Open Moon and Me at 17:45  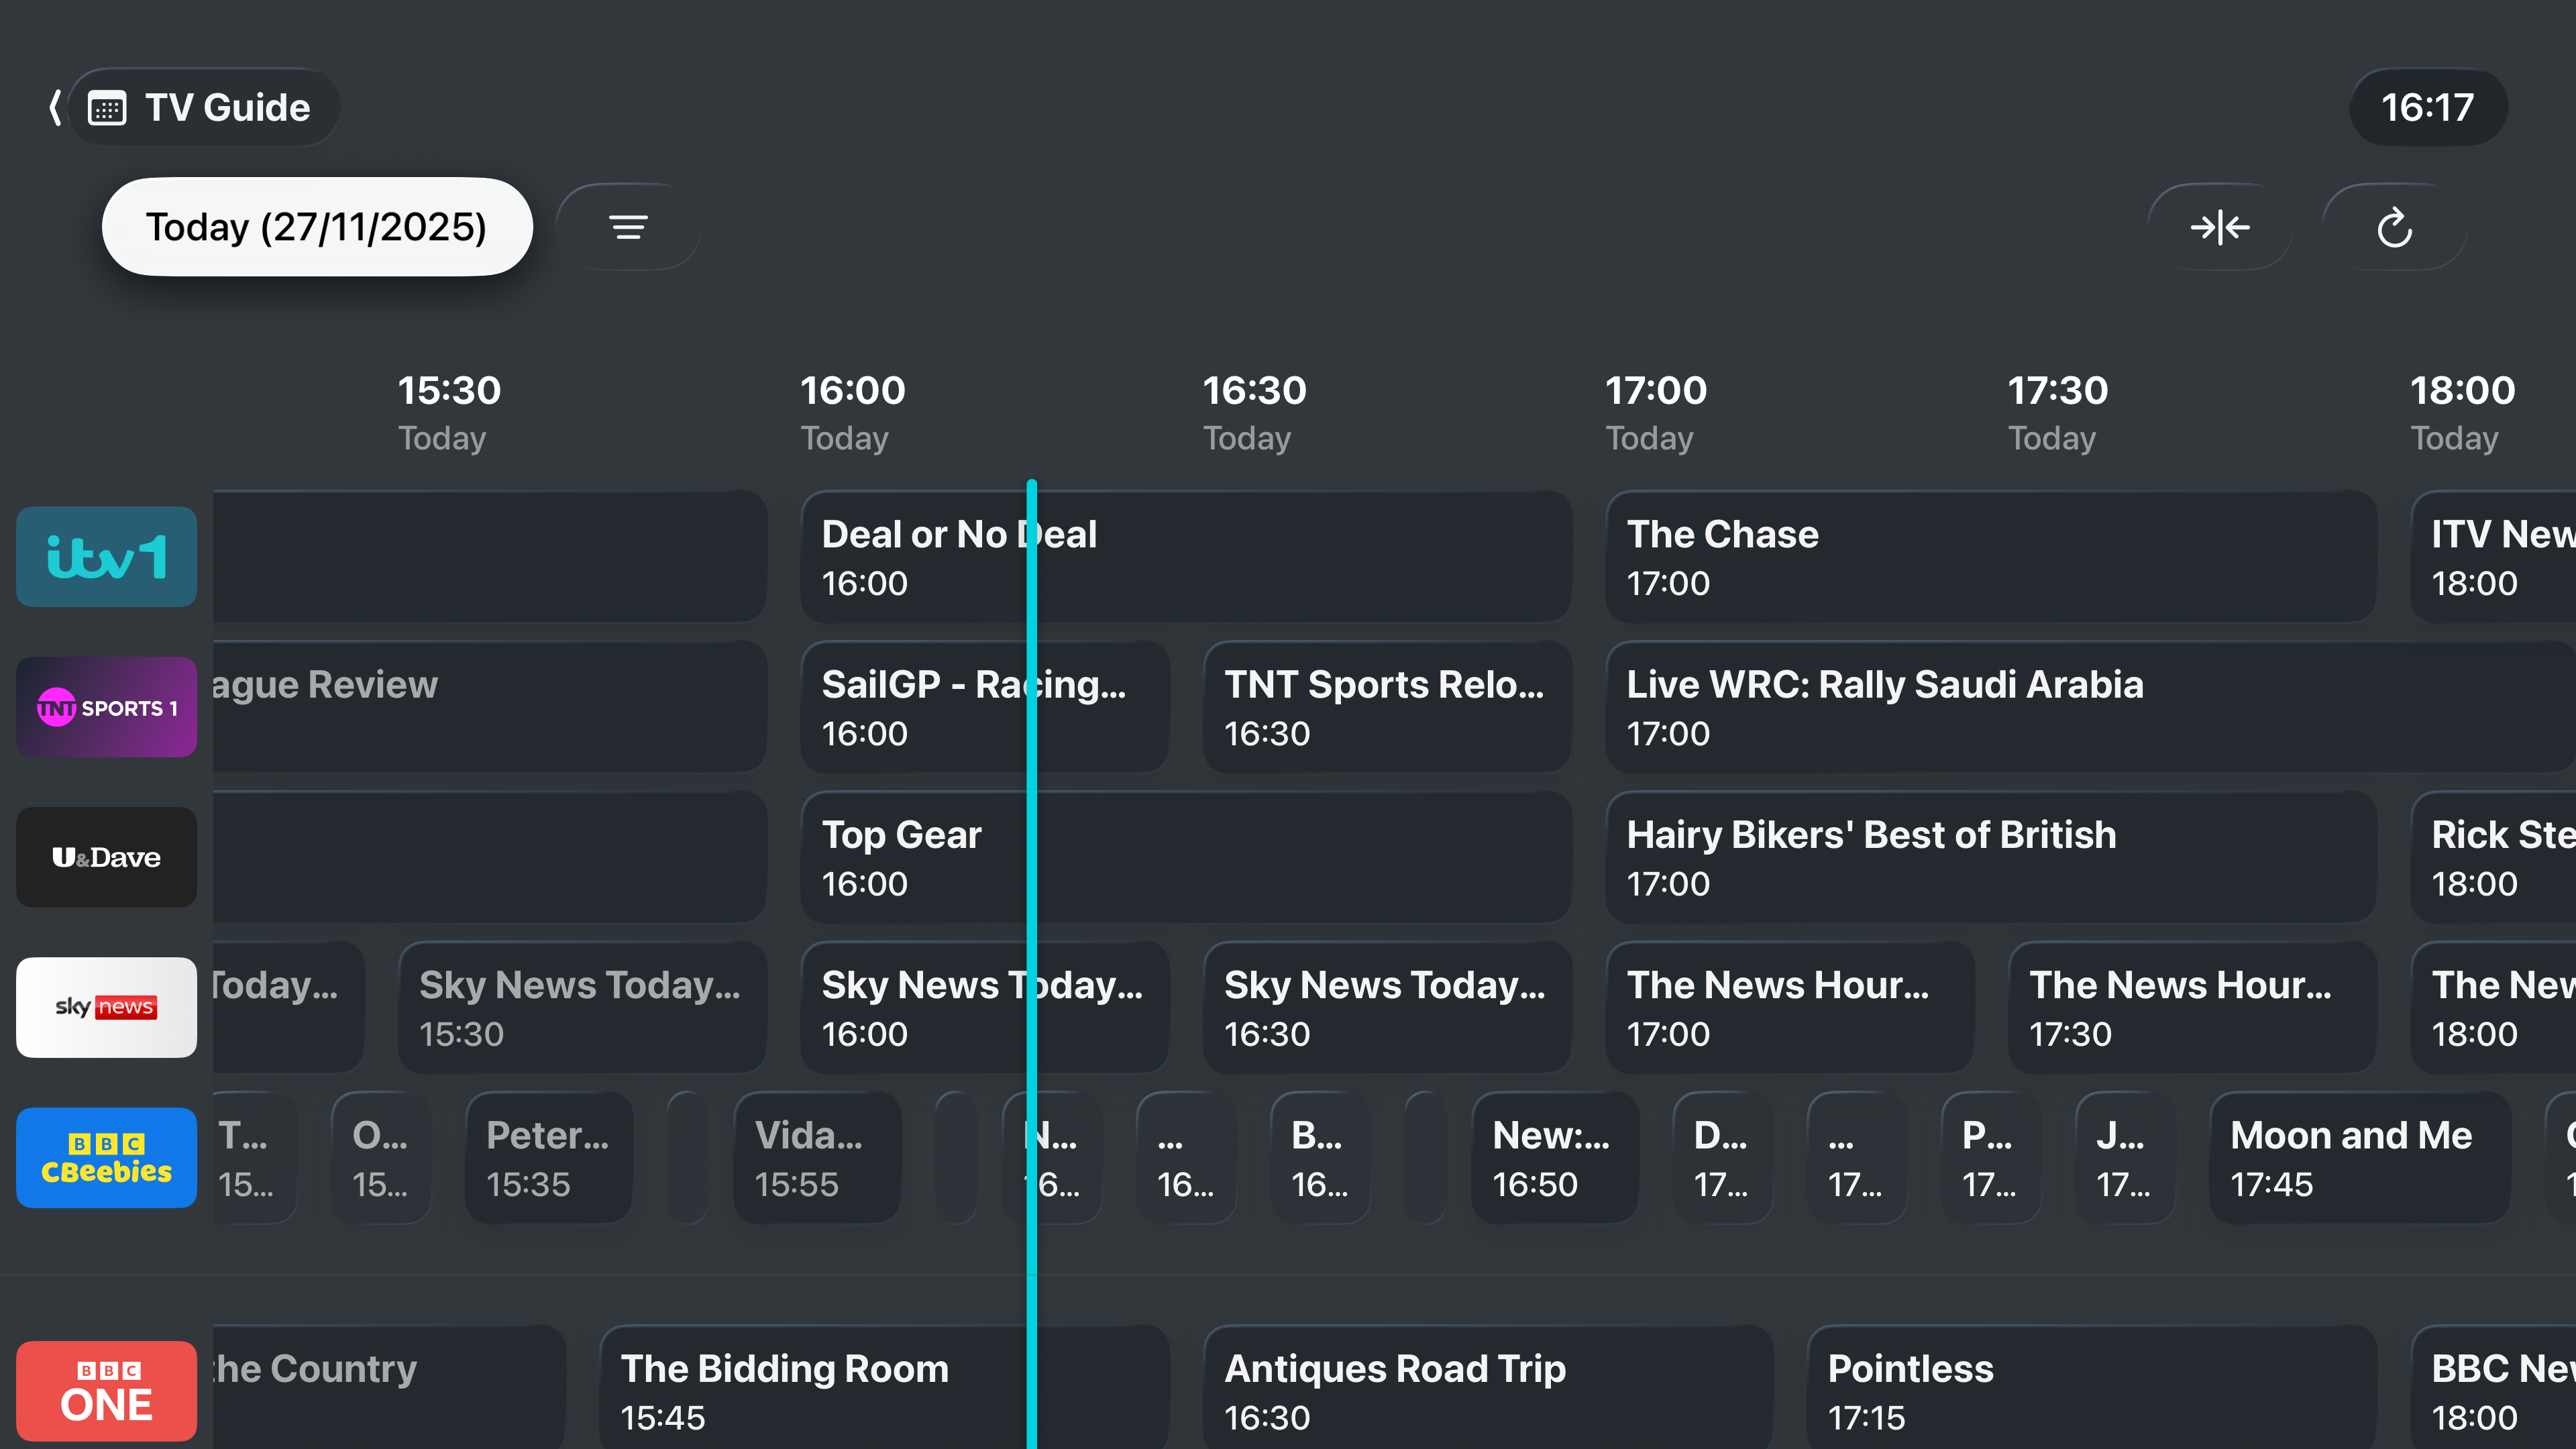pos(2358,1157)
